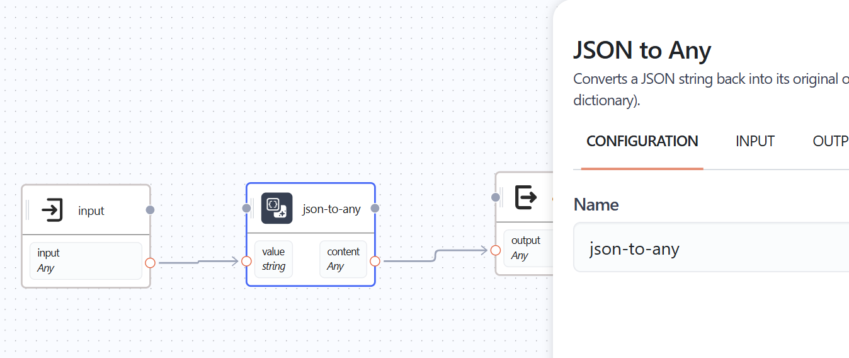The height and width of the screenshot is (358, 849).
Task: Click the output node's orange input port
Action: (496, 250)
